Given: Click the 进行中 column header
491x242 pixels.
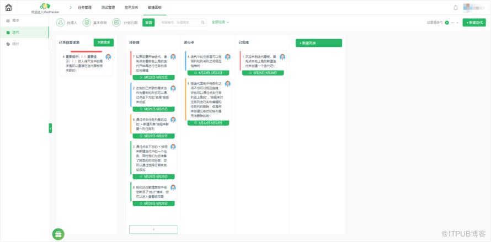Looking at the screenshot, I should 189,42.
